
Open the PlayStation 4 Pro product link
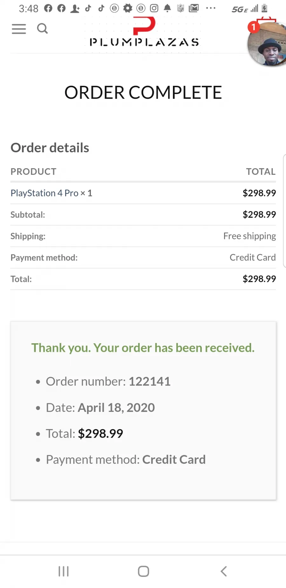tap(44, 193)
